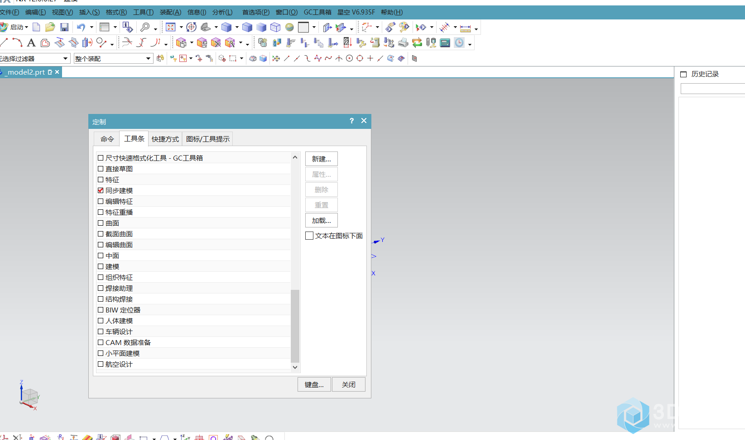The width and height of the screenshot is (745, 440).
Task: Tick the 历史记录 checkbox in right panel
Action: pos(683,74)
